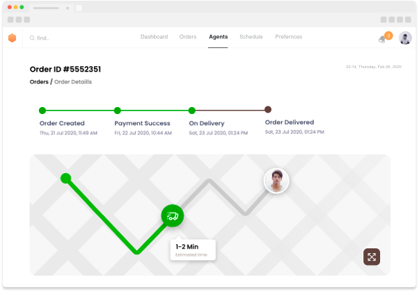Viewport: 419px width, 292px height.
Task: Click the On Delivery progress dot
Action: [x=192, y=110]
